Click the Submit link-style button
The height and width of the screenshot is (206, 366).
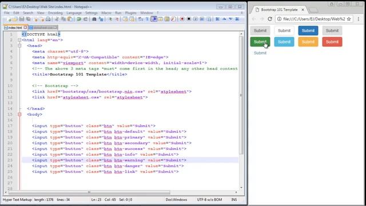(260, 53)
